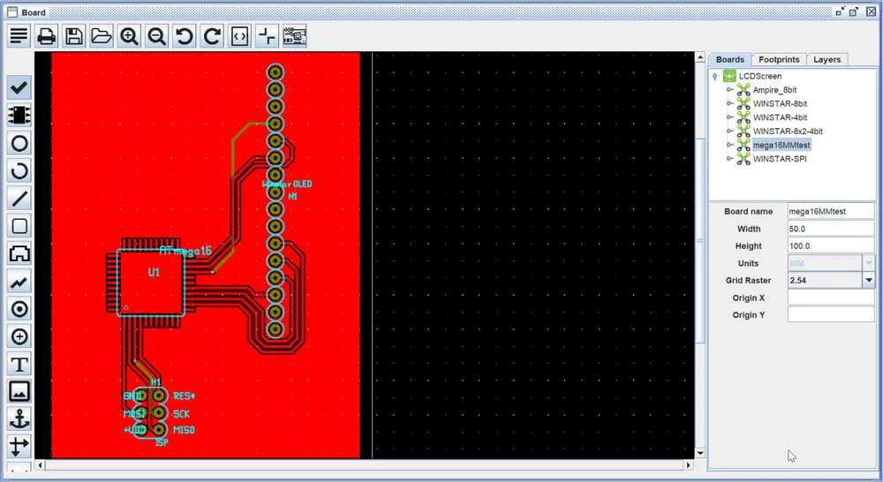Expand the WINSTAR-SPI tree node

(x=729, y=159)
